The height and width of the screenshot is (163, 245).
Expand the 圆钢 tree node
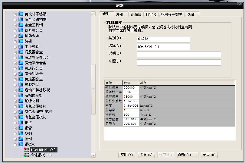point(15,139)
